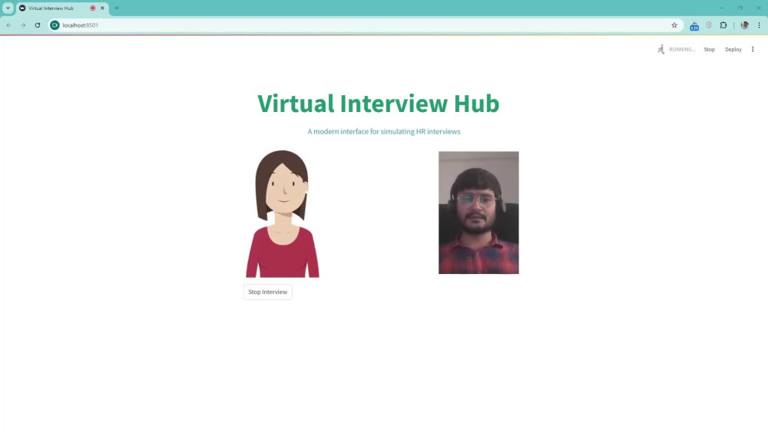Stop the running Streamlit script
Viewport: 768px width, 432px height.
pos(709,49)
